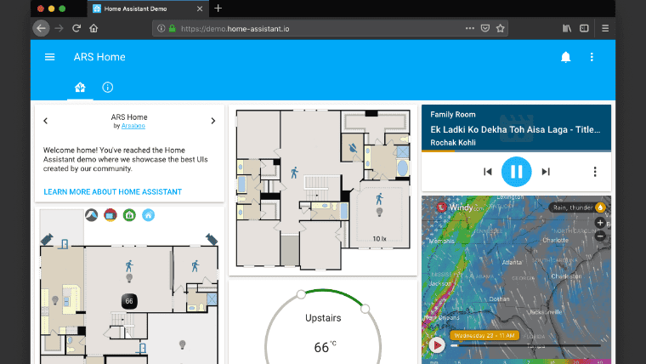Screen dimensions: 646x364
Task: Toggle the kitchen light bulb on the floorplan
Action: 55,300
